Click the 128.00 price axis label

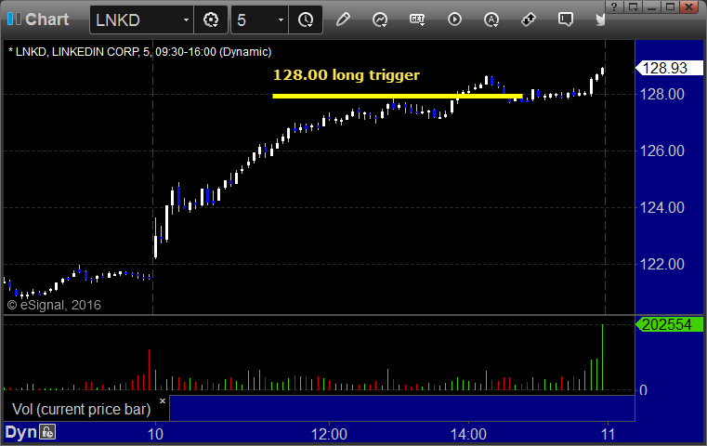661,94
